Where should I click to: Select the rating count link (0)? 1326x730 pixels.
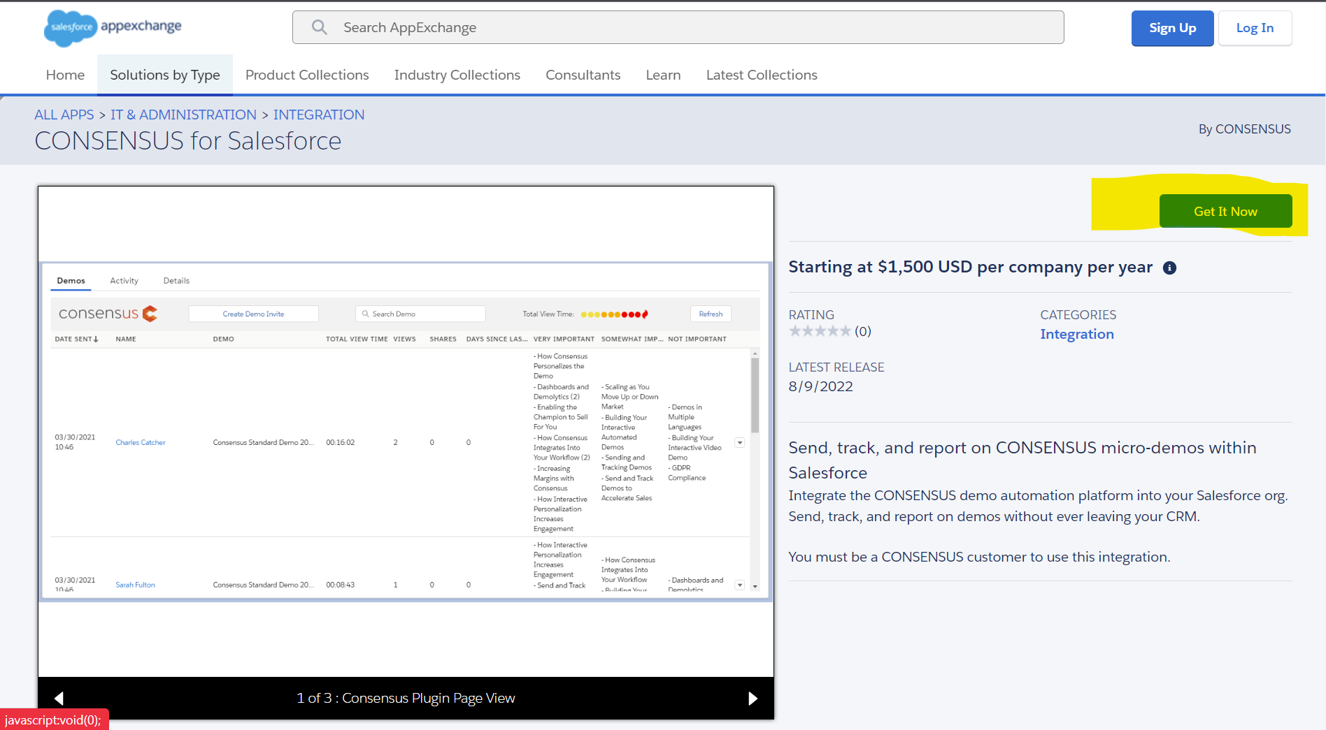coord(862,331)
